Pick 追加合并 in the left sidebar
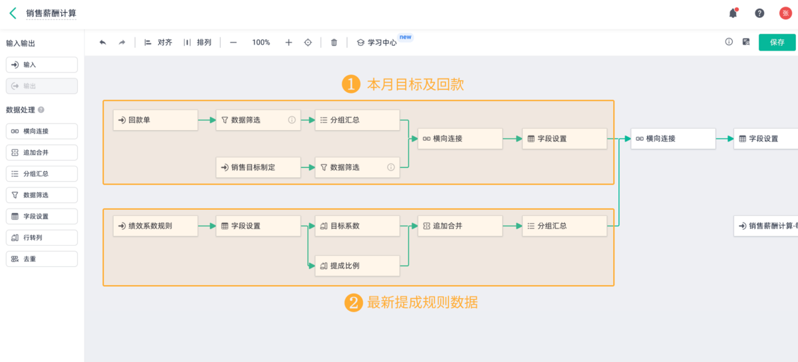798x362 pixels. click(x=41, y=153)
